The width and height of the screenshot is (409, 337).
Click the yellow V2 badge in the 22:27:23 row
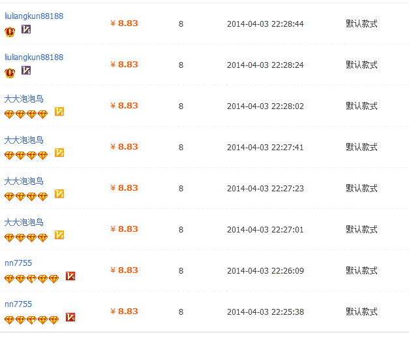[59, 194]
